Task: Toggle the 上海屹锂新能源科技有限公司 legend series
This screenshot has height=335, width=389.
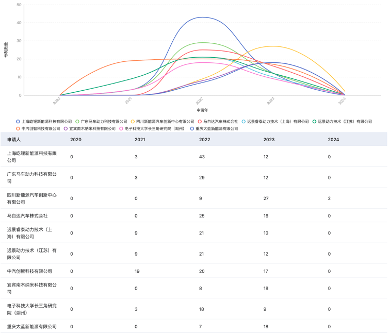Action: pyautogui.click(x=44, y=122)
